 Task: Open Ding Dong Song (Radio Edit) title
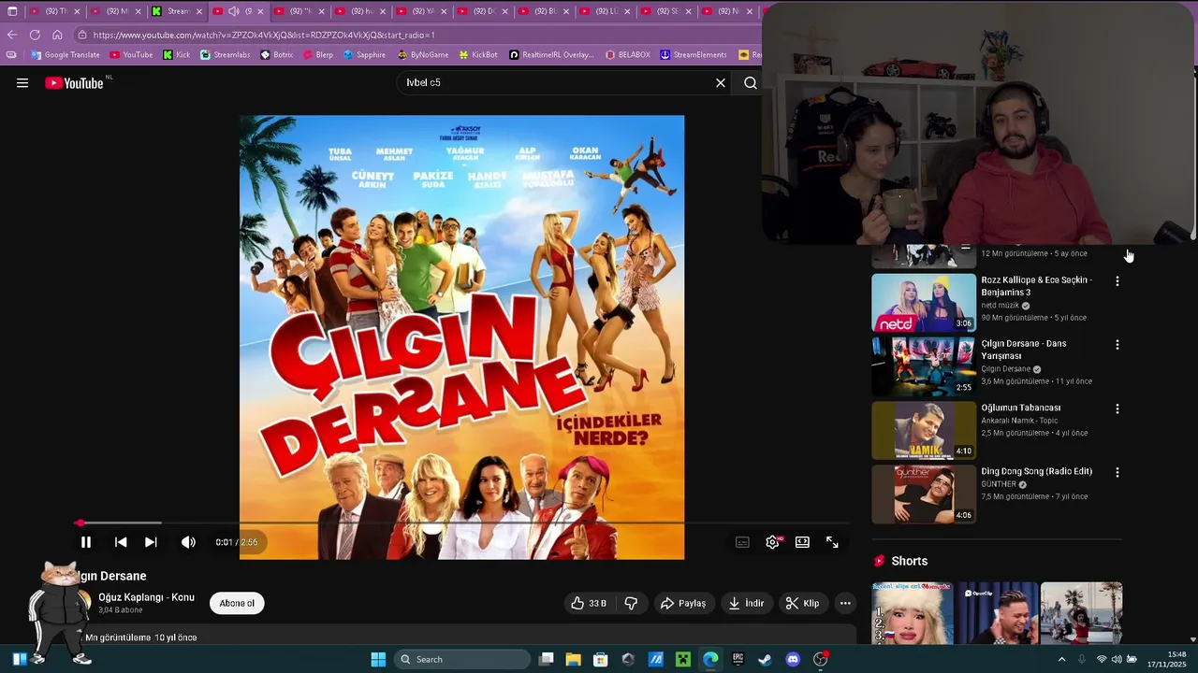coord(1036,472)
